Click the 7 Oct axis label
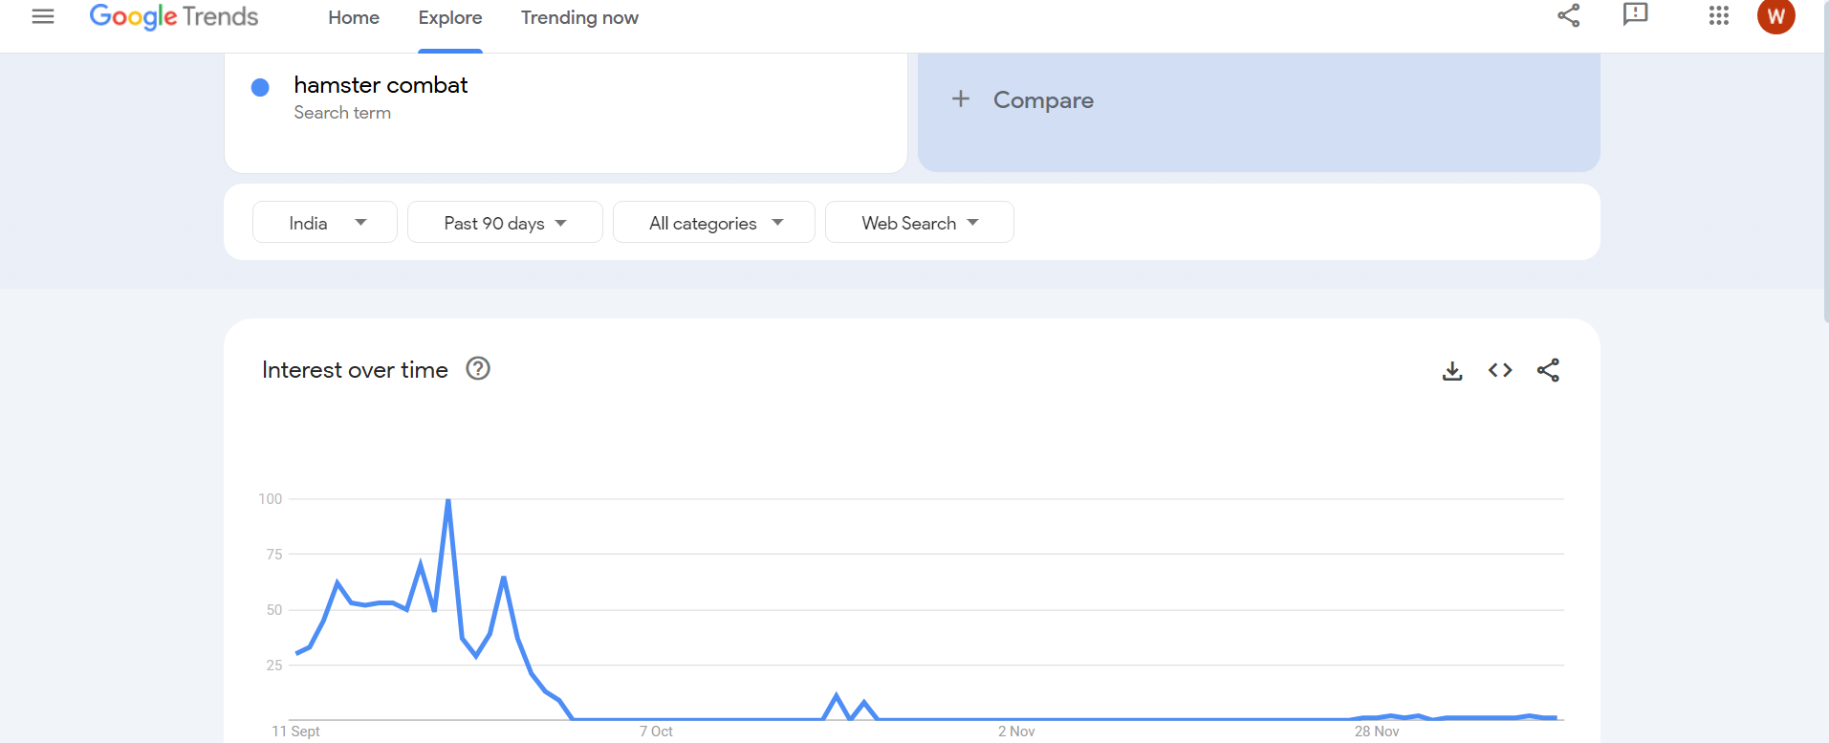1829x743 pixels. click(656, 732)
